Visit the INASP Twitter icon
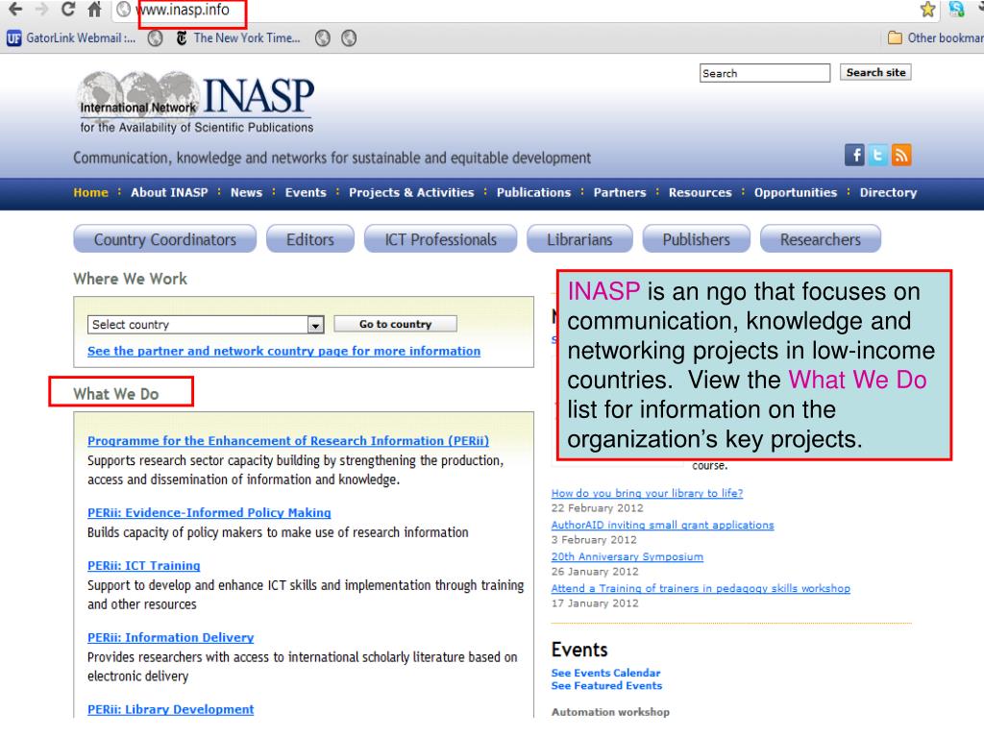The height and width of the screenshot is (738, 984). (x=878, y=155)
